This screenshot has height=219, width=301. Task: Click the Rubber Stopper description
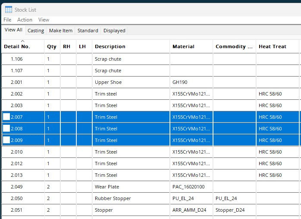click(113, 199)
